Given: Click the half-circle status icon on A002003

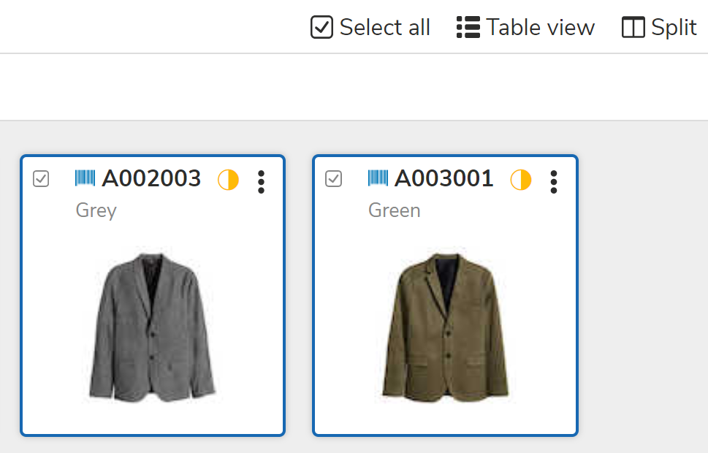Looking at the screenshot, I should 228,180.
